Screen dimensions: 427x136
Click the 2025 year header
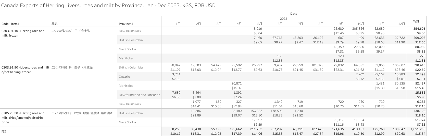[x=283, y=19]
